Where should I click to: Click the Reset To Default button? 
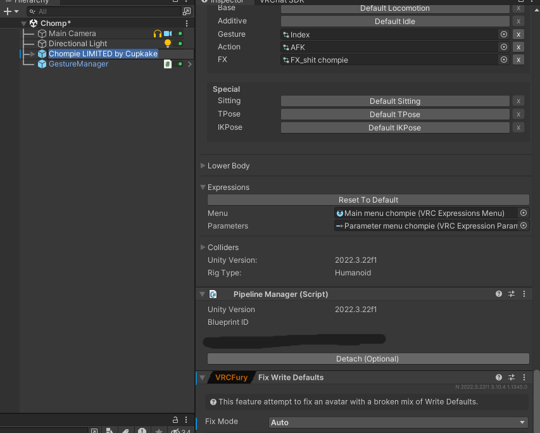368,200
